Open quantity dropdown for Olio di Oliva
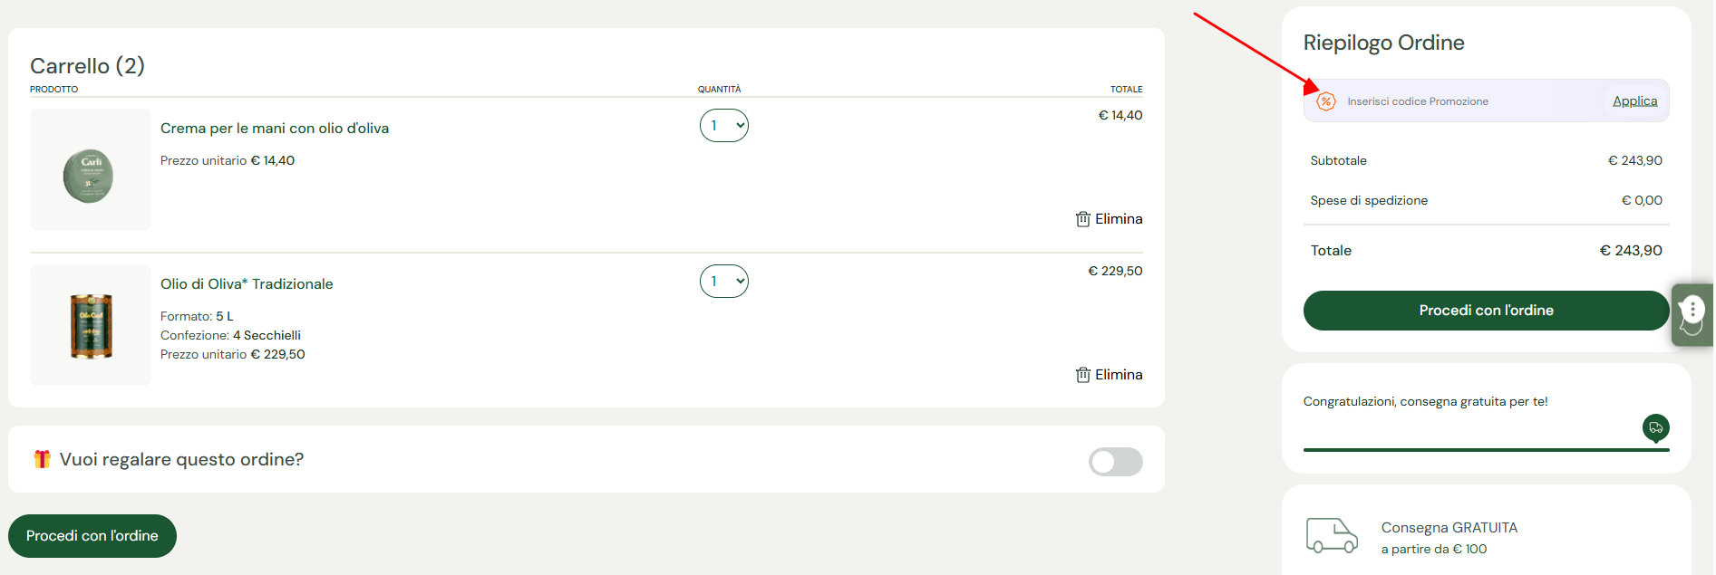The image size is (1716, 575). click(x=723, y=281)
